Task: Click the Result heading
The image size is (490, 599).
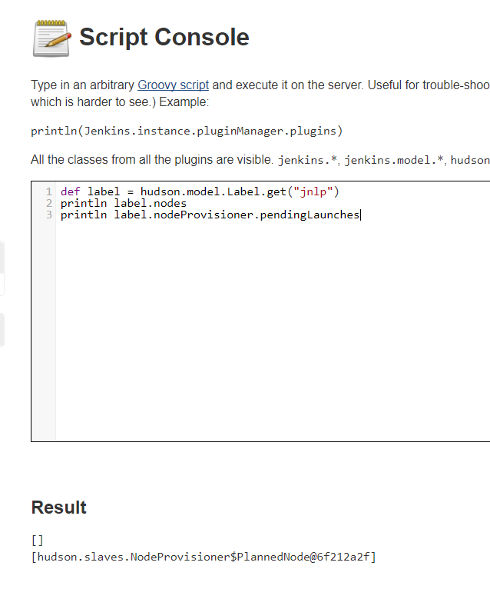Action: (59, 507)
